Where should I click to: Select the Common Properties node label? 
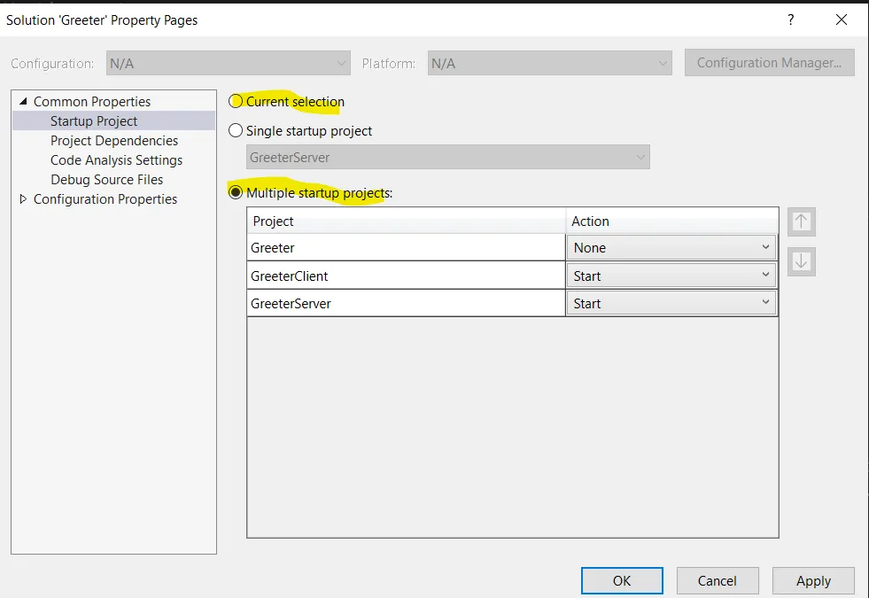(92, 101)
